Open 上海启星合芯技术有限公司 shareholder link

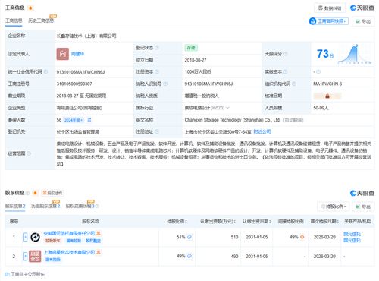point(69,252)
